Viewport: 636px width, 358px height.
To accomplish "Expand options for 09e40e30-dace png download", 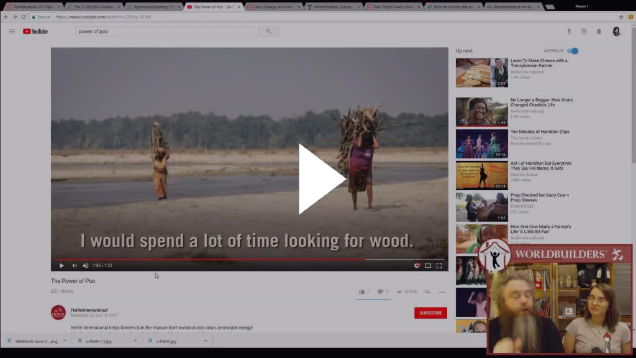I will pos(65,341).
